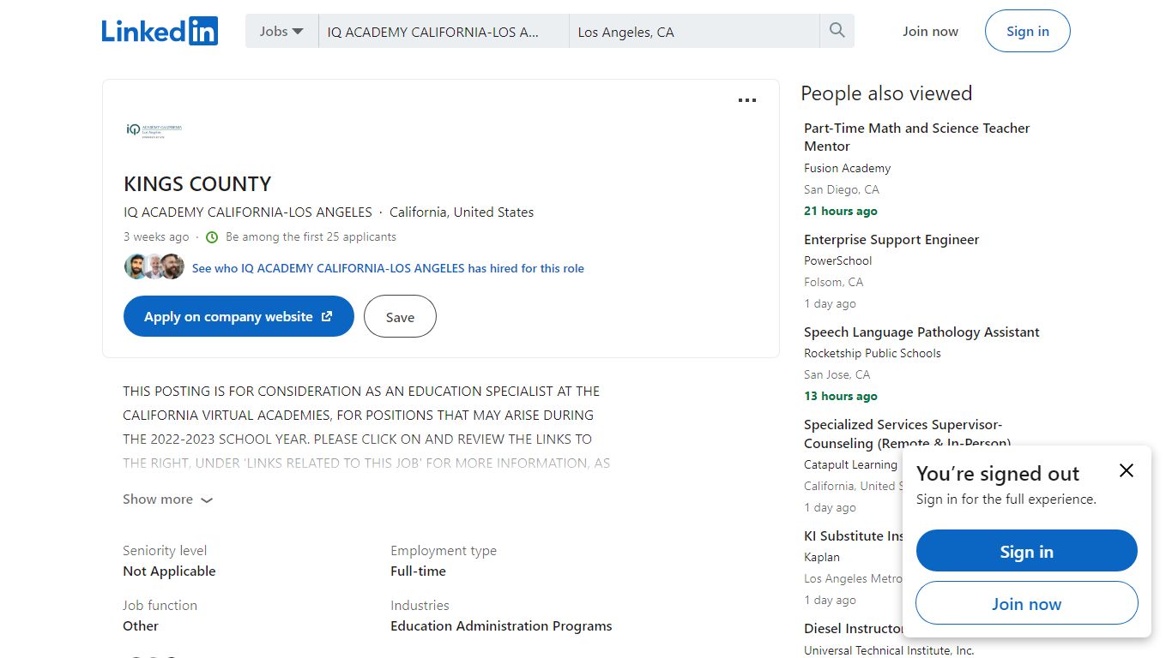Click the KINGS COUNTY job title

[x=197, y=184]
